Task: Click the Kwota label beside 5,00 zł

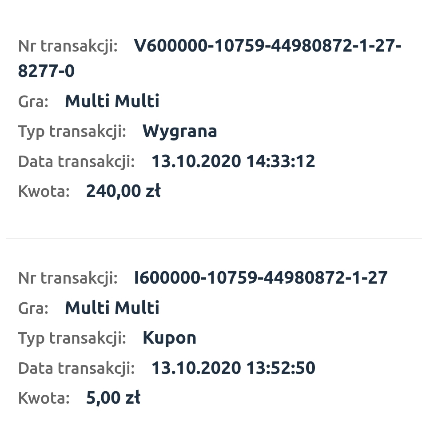Action: (44, 398)
